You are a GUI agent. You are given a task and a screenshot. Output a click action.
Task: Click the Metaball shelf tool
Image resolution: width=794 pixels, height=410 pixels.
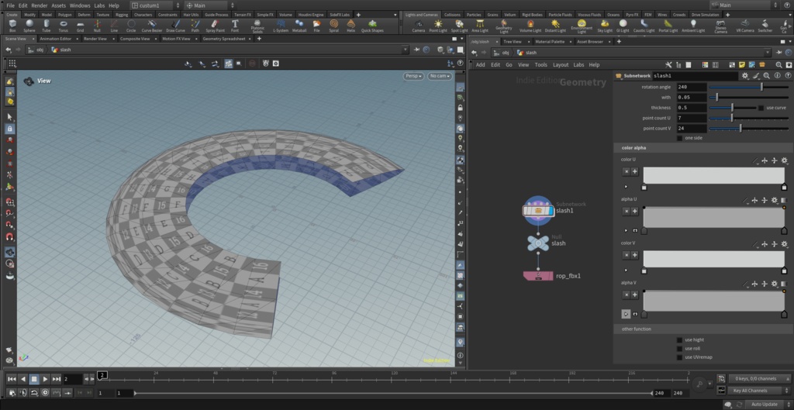click(299, 25)
